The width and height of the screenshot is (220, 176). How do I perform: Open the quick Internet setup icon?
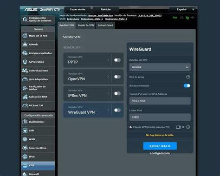tap(25, 20)
